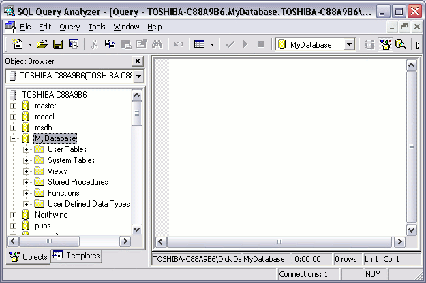Expand the Functions folder
426x283 pixels.
[26, 193]
